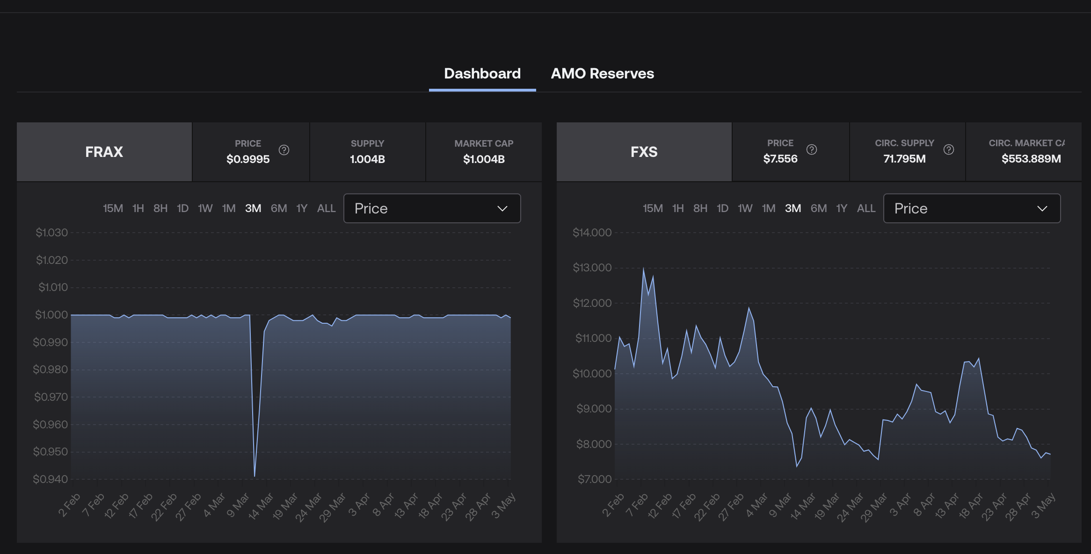Open the FRAX price help icon

click(284, 150)
